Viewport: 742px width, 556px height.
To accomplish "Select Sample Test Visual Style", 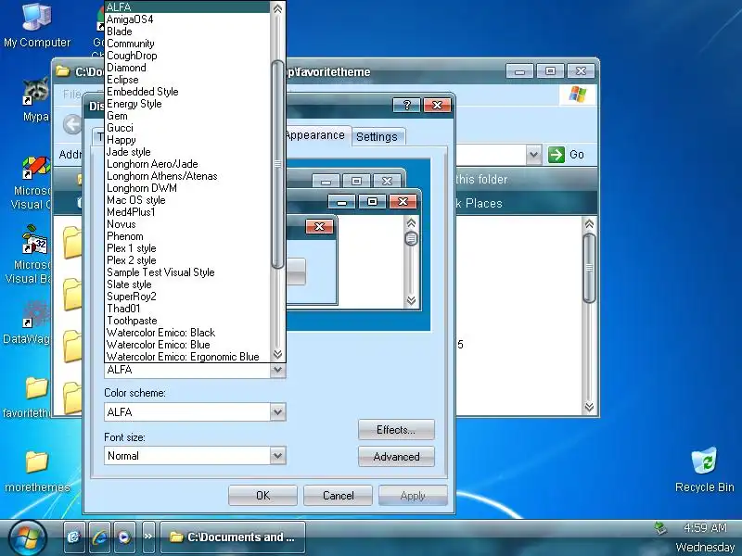I will [x=187, y=272].
